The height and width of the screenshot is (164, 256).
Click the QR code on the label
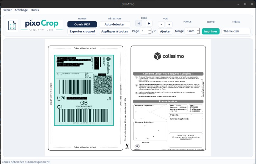click(103, 85)
